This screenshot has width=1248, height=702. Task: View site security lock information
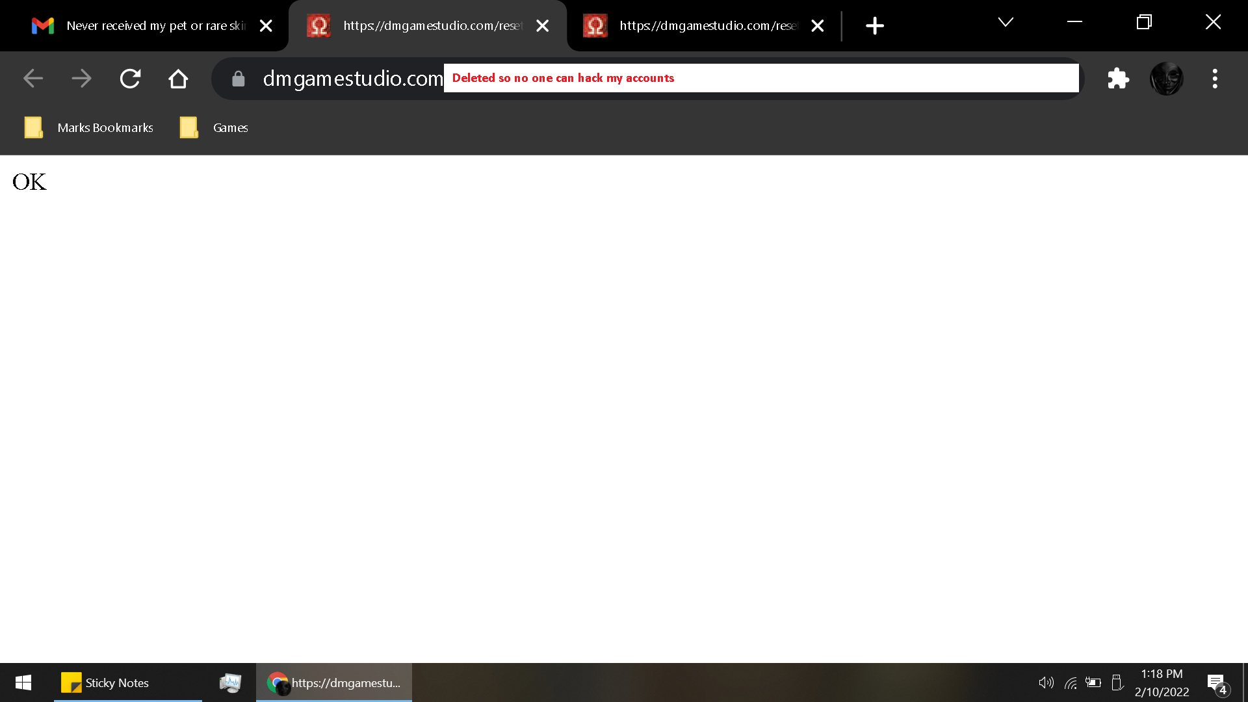pos(239,79)
